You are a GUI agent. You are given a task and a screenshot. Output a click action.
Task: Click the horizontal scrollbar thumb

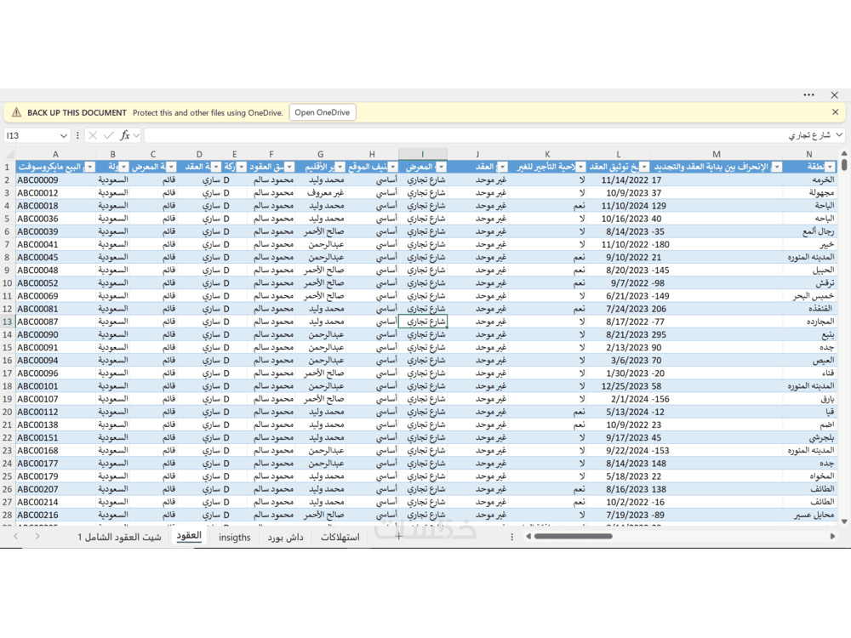pos(573,537)
